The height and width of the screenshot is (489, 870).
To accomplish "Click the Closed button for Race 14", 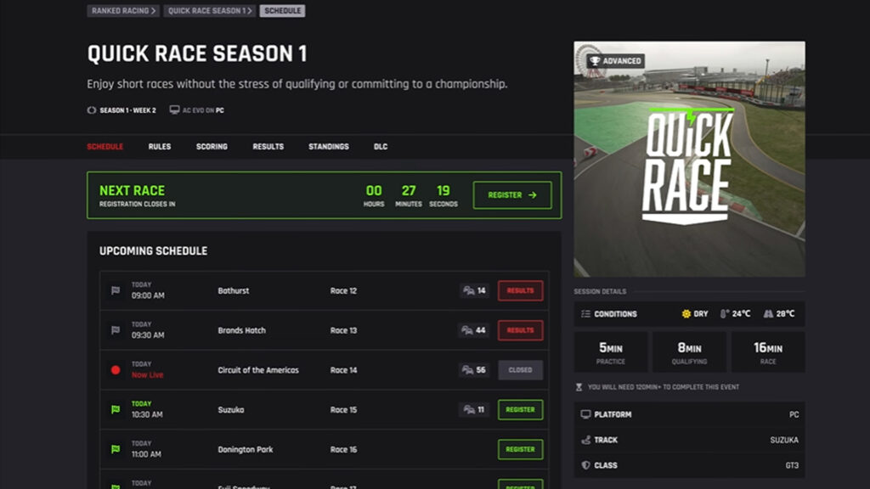I will point(520,370).
